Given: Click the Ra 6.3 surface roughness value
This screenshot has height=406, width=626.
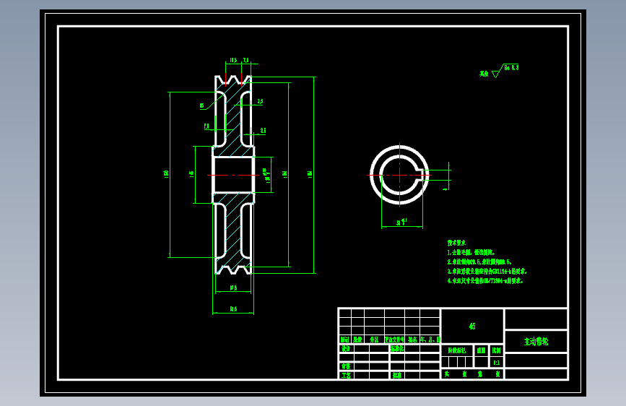Looking at the screenshot, I should [511, 67].
